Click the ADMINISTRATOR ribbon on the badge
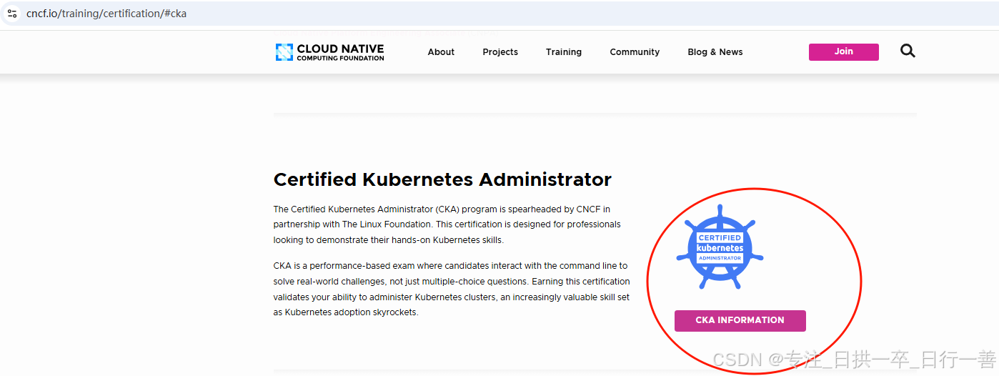Image resolution: width=999 pixels, height=376 pixels. [x=720, y=257]
